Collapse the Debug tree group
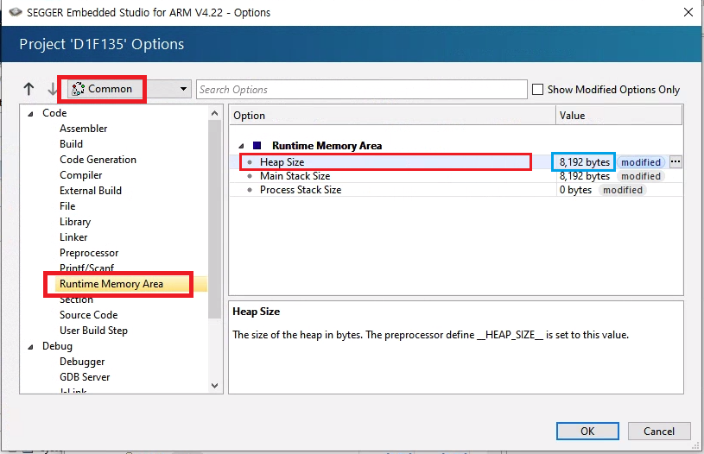 click(30, 347)
